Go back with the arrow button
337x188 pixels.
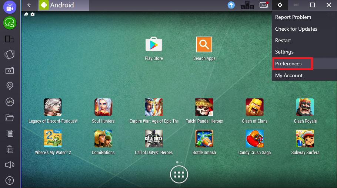click(x=29, y=5)
